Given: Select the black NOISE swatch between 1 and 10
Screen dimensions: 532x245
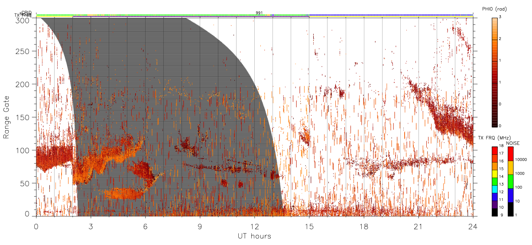Looking at the screenshot, I should (x=510, y=209).
